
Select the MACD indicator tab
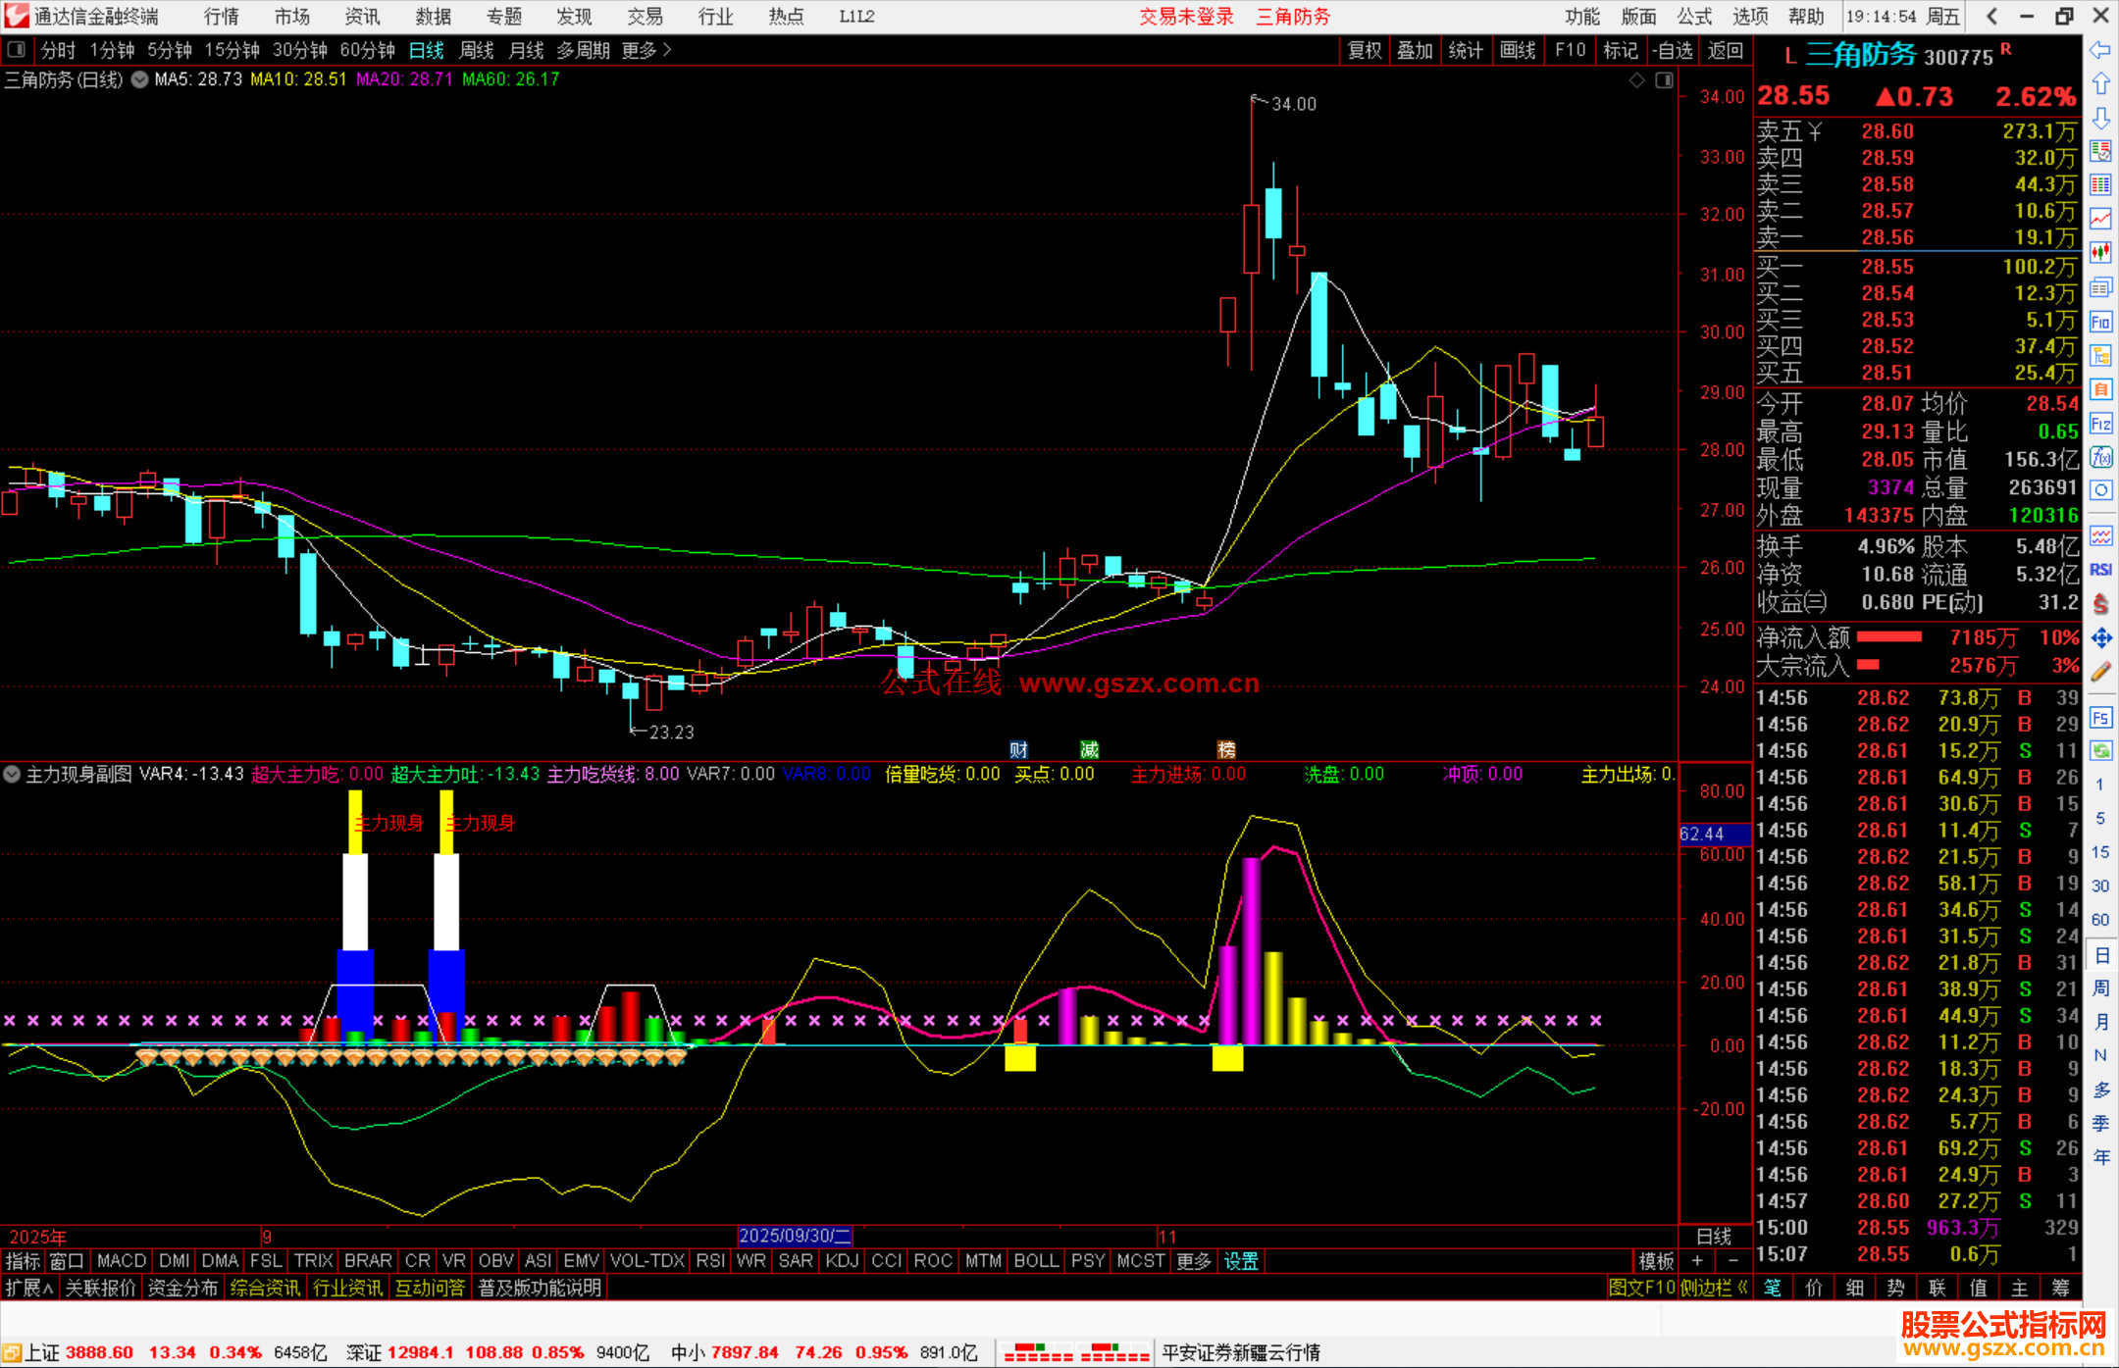point(122,1261)
